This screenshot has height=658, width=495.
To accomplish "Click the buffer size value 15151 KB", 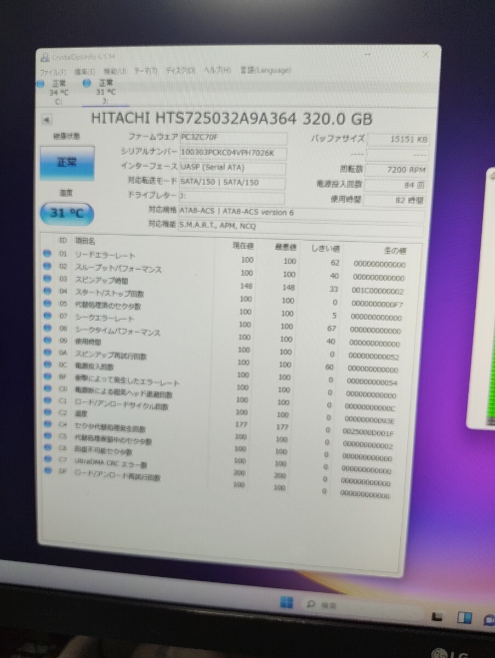I will coord(397,139).
